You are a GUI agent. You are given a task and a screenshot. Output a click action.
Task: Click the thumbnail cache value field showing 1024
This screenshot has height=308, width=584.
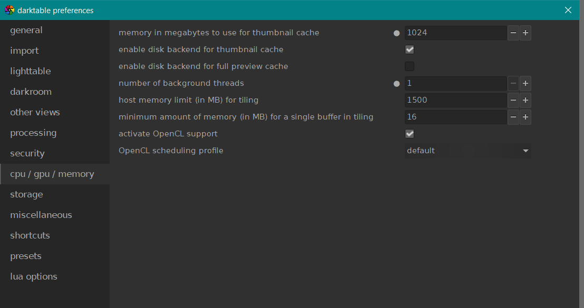[x=455, y=33]
